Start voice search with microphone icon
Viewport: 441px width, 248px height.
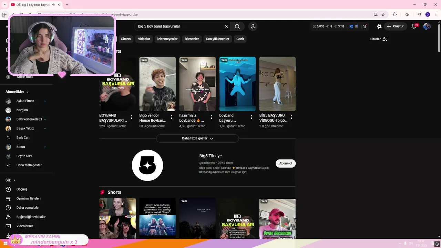pos(253,27)
